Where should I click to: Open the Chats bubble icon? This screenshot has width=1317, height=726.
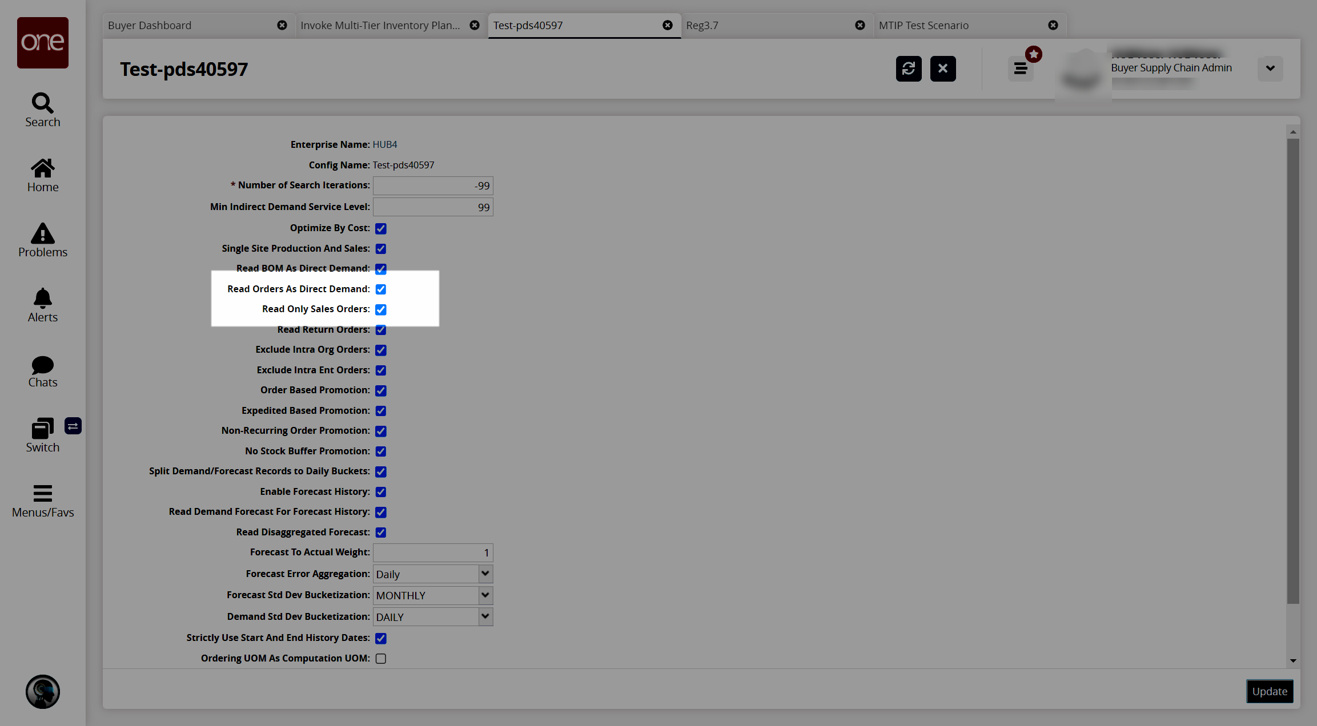42,370
